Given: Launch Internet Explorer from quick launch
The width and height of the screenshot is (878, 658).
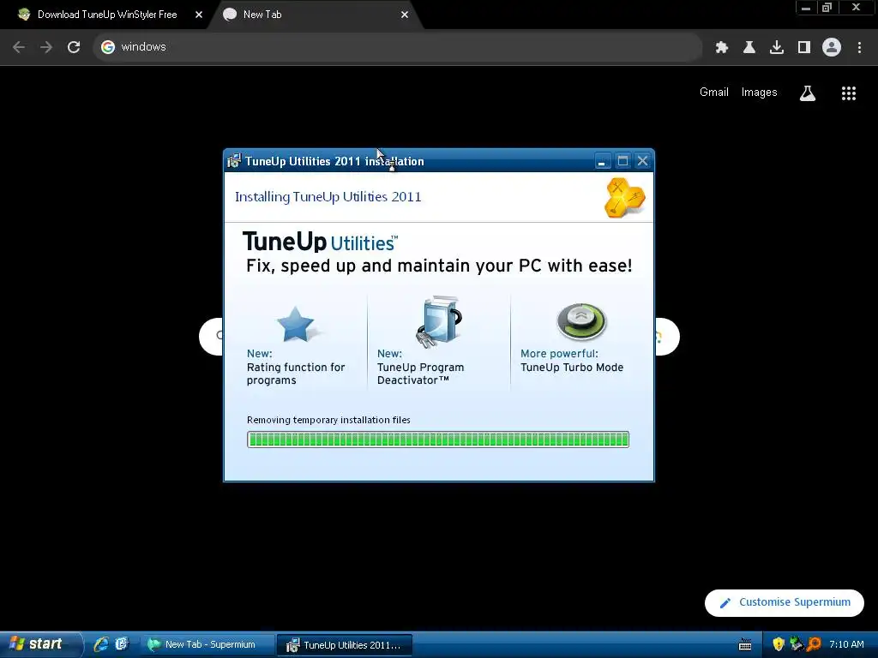Looking at the screenshot, I should 101,644.
